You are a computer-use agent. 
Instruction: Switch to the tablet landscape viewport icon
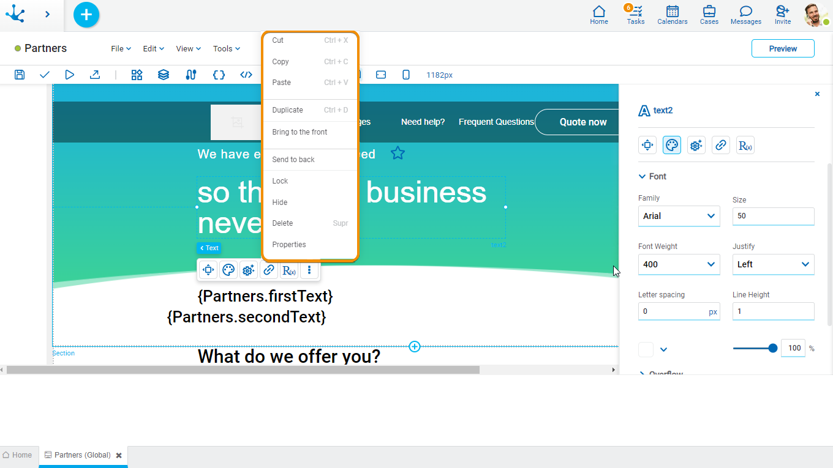point(381,75)
